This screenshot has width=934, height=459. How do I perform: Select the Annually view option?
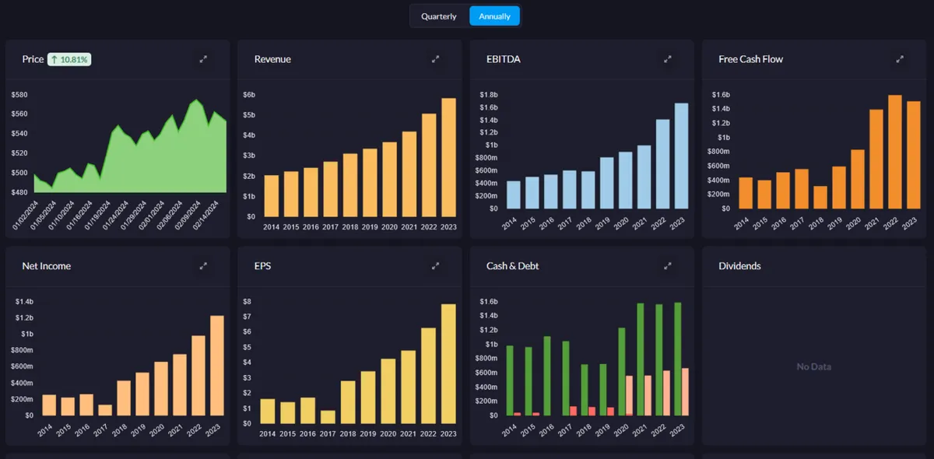click(494, 16)
